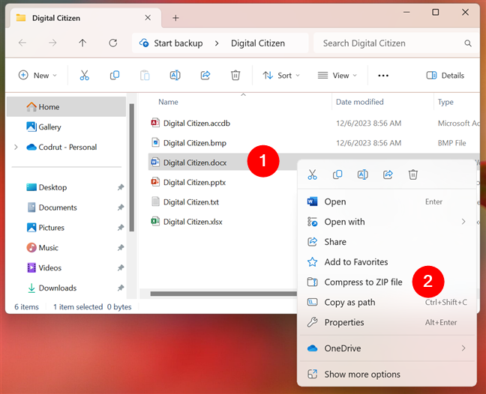Click the breadcrumb chevron after Start backup
The width and height of the screenshot is (486, 394).
pos(217,43)
